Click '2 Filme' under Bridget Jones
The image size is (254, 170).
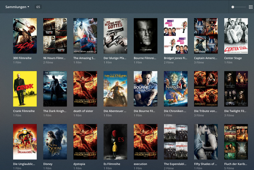click(169, 62)
